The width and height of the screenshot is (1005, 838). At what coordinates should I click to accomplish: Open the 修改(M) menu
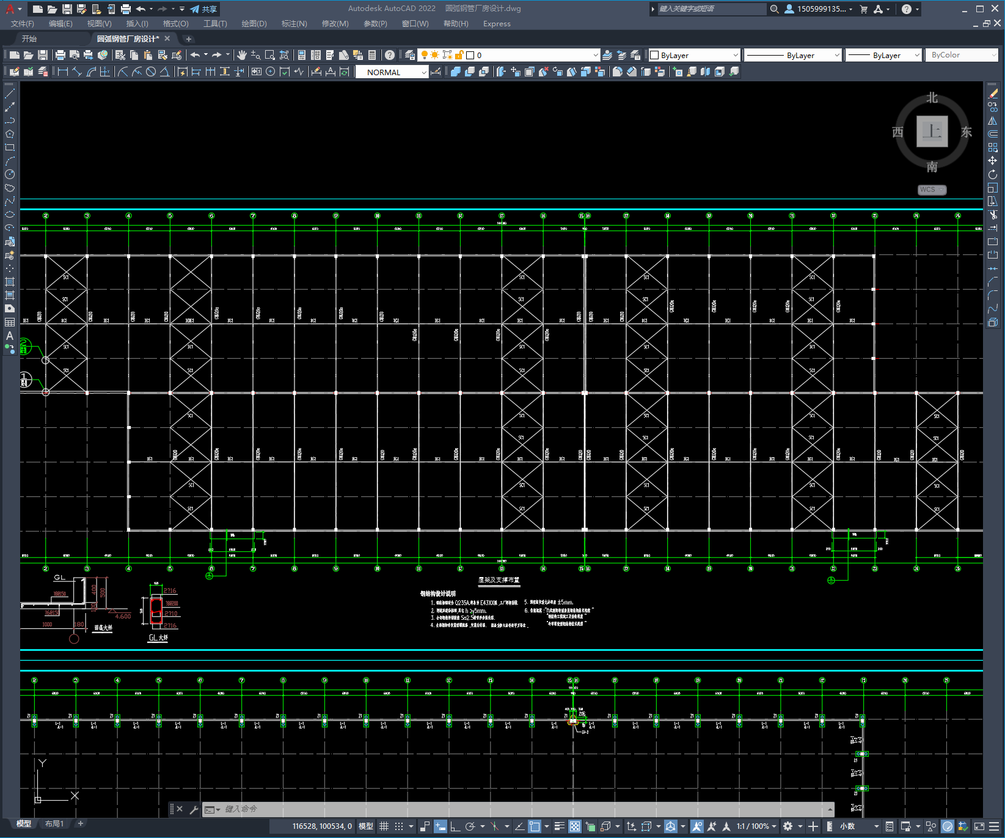point(335,24)
